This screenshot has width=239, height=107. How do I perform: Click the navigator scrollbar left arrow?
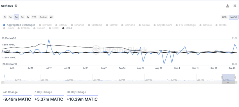pyautogui.click(x=3, y=83)
